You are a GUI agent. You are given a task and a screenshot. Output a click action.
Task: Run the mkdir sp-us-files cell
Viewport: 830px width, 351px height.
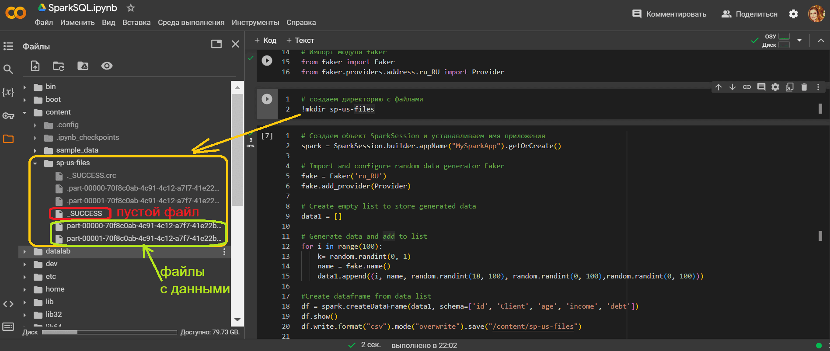(x=267, y=99)
